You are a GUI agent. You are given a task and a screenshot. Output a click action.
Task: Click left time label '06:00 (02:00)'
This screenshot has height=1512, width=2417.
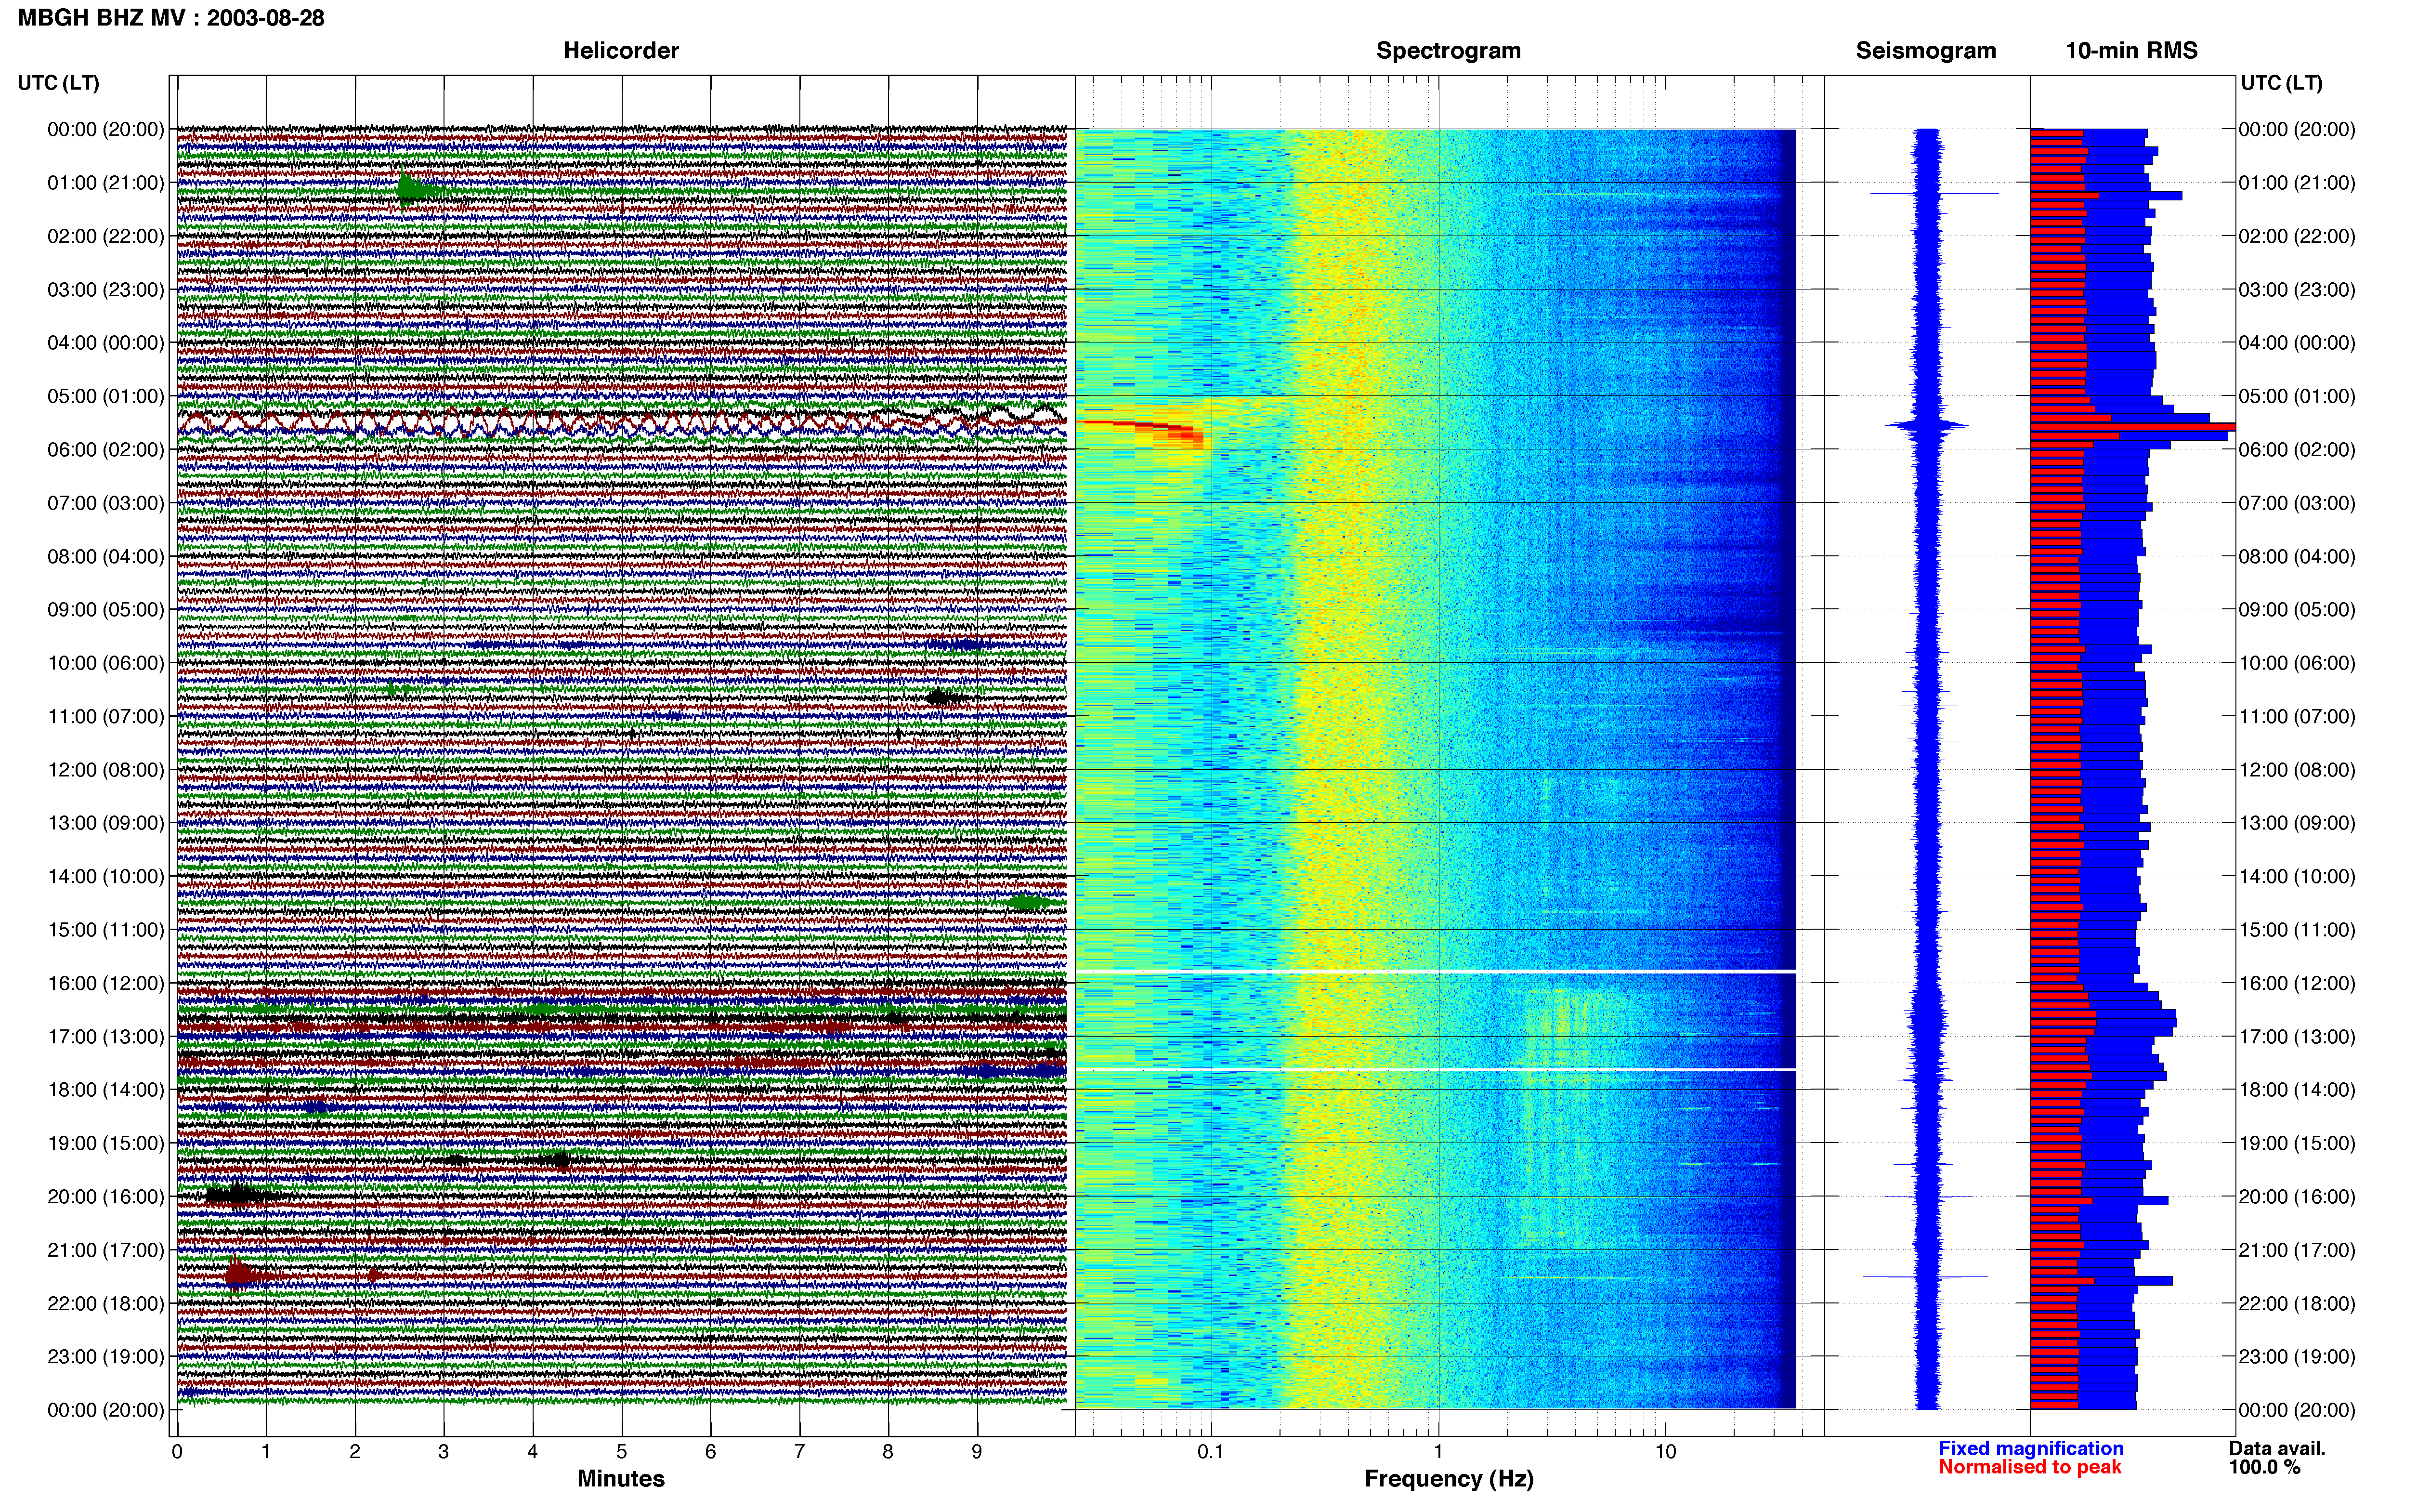coord(105,450)
